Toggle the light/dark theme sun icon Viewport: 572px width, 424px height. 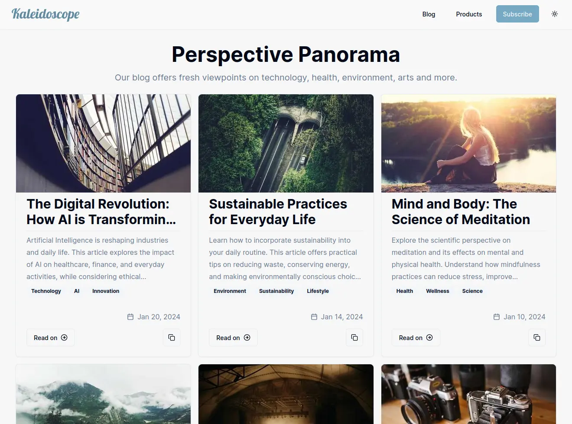point(555,14)
